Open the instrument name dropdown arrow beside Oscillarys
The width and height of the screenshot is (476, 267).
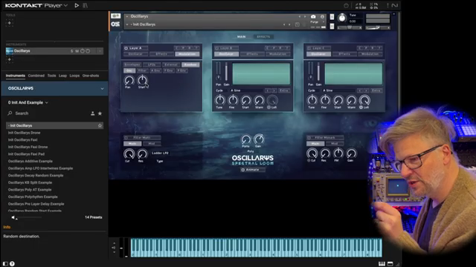127,16
